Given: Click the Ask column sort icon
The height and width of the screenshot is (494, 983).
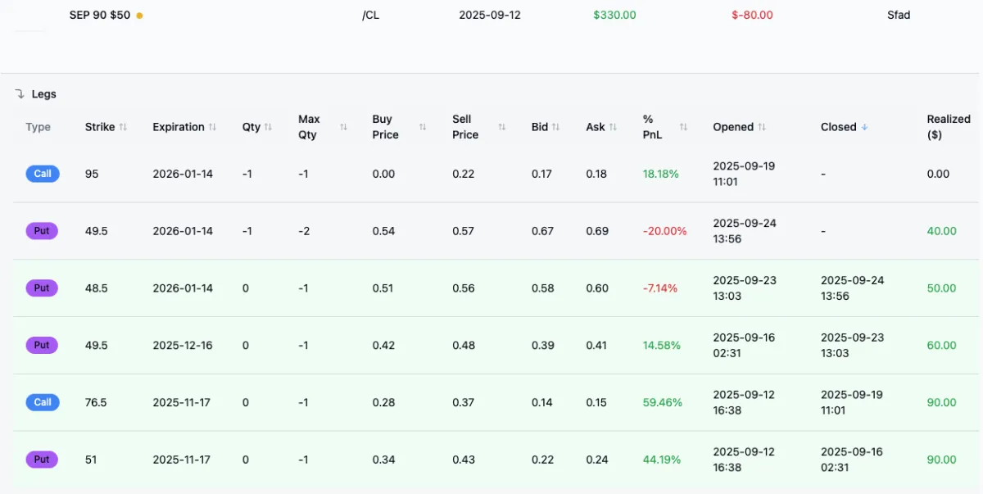Looking at the screenshot, I should click(613, 127).
